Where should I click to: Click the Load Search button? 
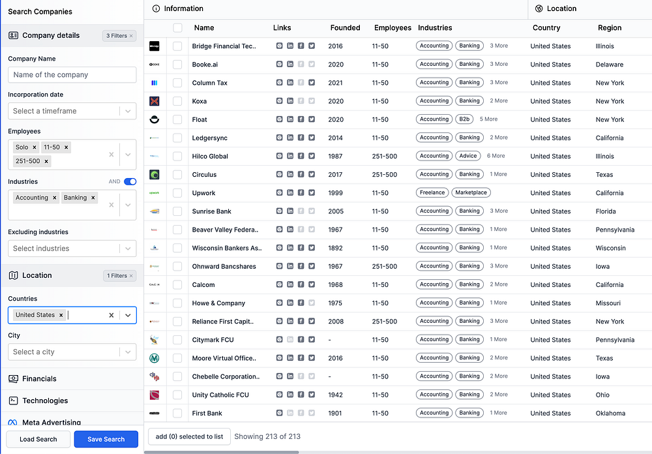pos(38,439)
